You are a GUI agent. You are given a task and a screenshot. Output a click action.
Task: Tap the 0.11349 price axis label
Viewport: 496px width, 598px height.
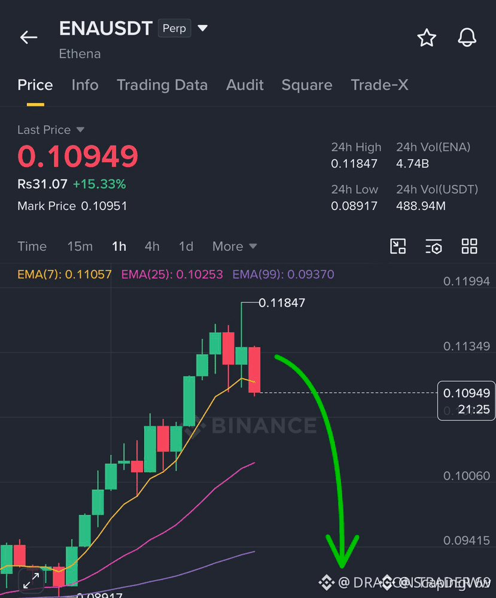point(466,347)
